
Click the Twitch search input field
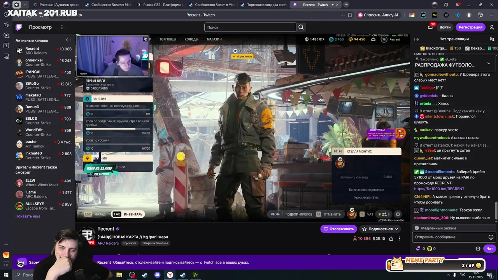pos(250,27)
